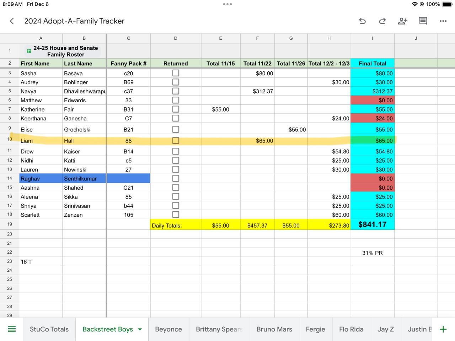This screenshot has height=341, width=455.
Task: Select the 16 T cell
Action: click(41, 261)
